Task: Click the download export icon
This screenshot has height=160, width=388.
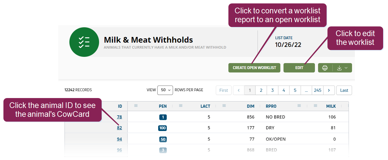Action: [x=339, y=68]
